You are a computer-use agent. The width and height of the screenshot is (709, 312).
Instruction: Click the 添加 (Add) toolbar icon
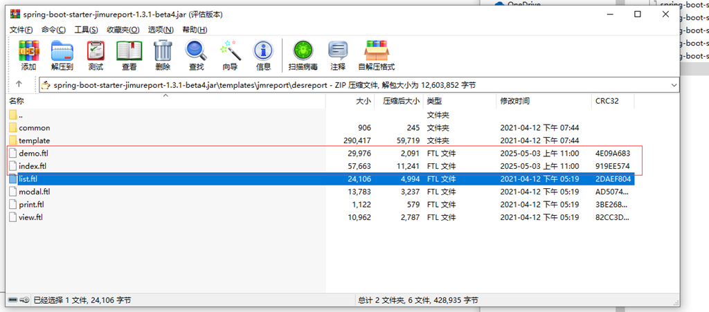point(28,51)
